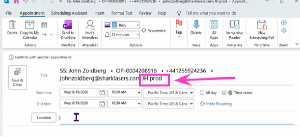Open the Customize Quick Access Toolbar dropdown
300x137 pixels.
(60, 1)
